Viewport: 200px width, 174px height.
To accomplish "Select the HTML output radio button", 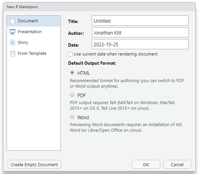I will coord(72,73).
